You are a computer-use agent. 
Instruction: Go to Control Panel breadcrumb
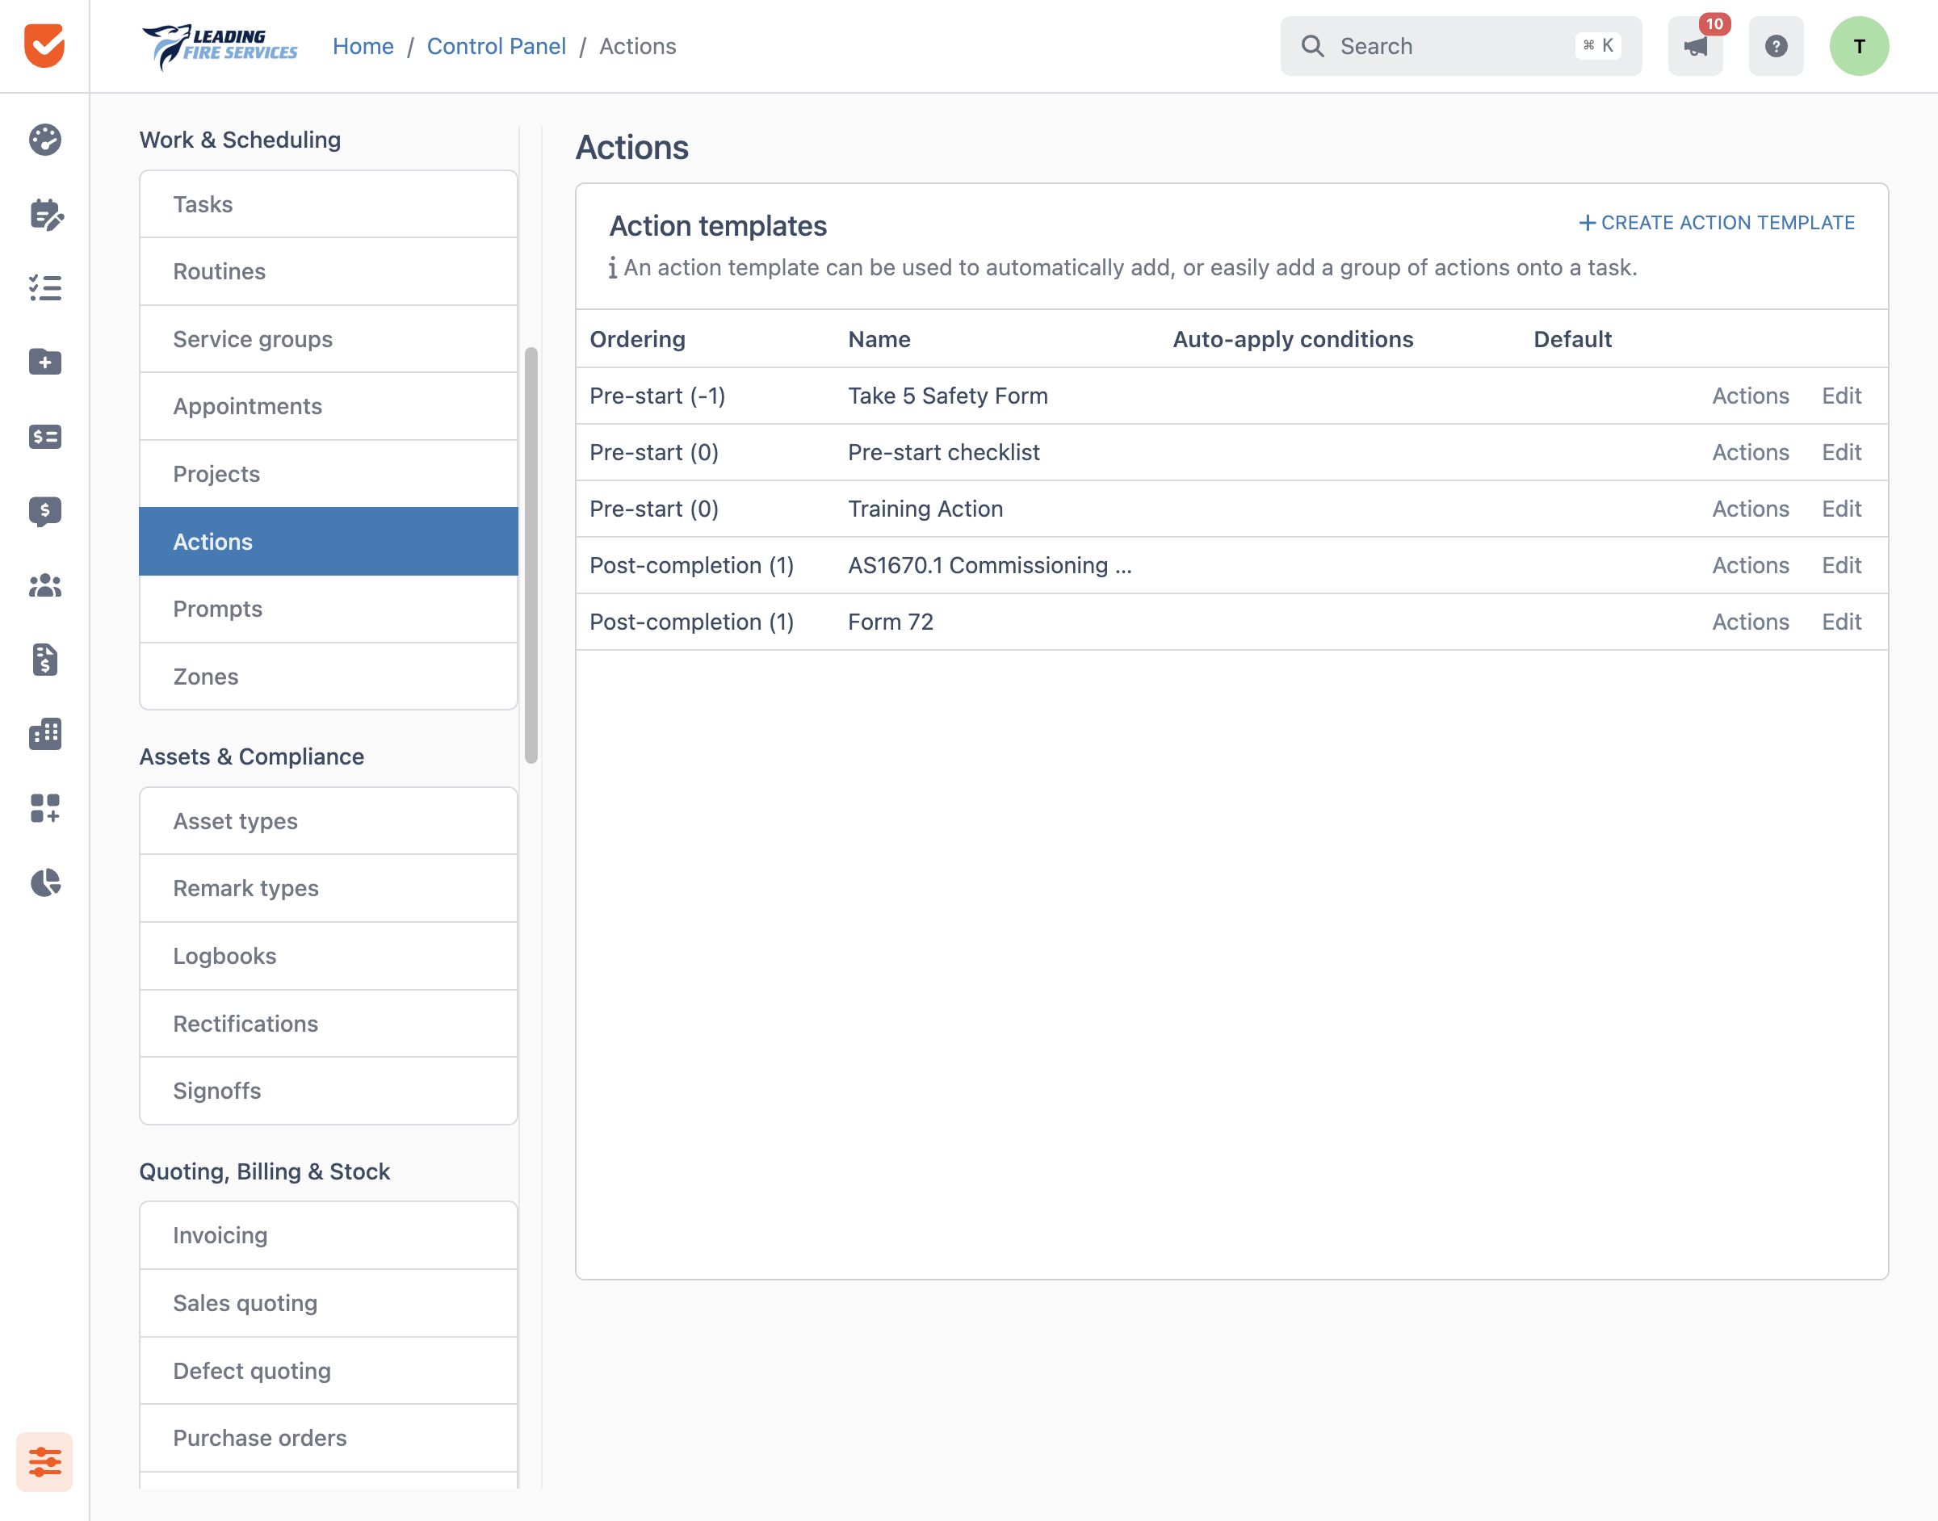(496, 46)
